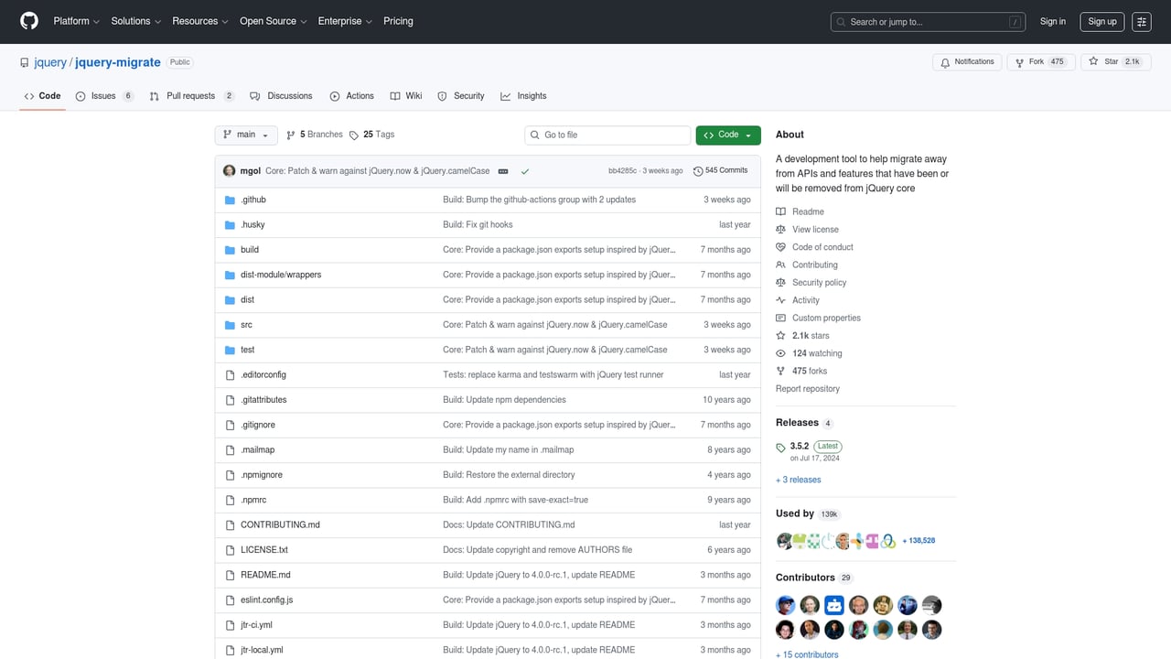
Task: Click the src folder icon
Action: point(230,324)
